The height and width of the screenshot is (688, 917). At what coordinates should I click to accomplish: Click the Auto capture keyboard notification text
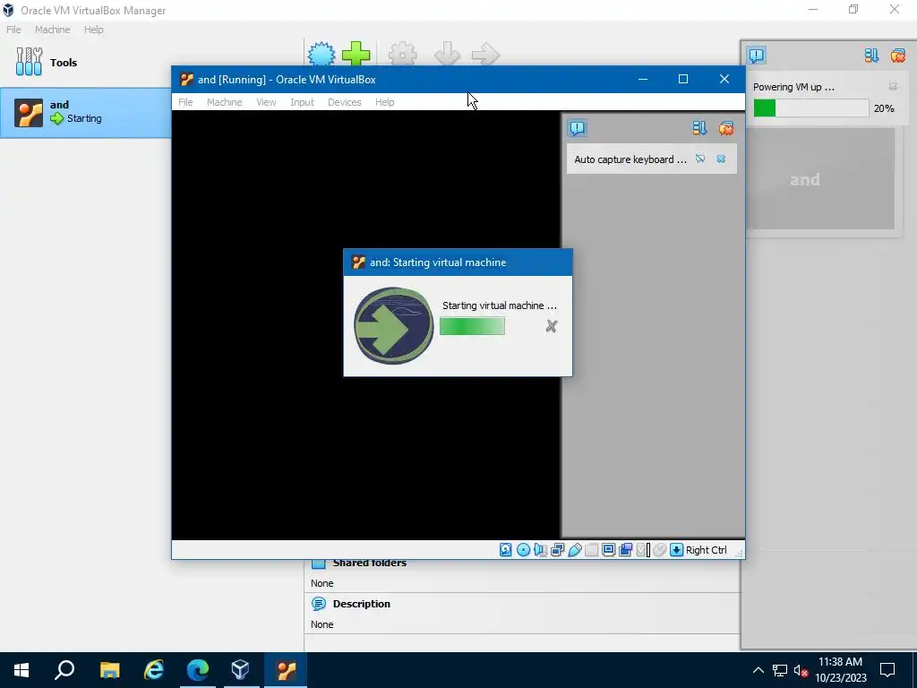pyautogui.click(x=630, y=159)
